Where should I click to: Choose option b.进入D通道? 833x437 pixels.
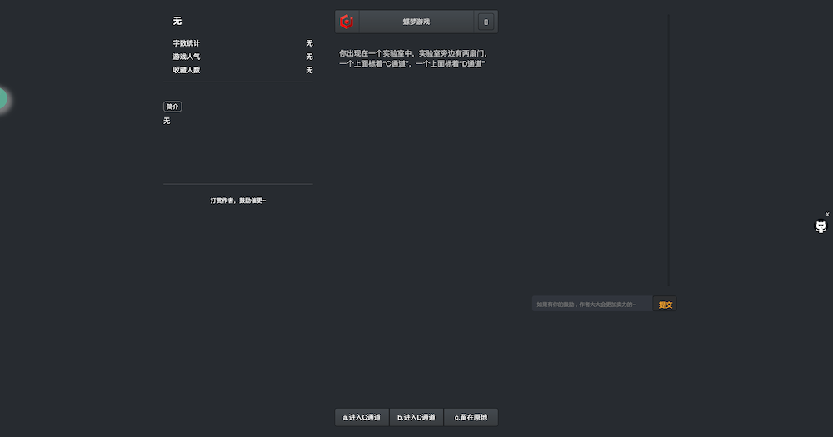tap(416, 417)
